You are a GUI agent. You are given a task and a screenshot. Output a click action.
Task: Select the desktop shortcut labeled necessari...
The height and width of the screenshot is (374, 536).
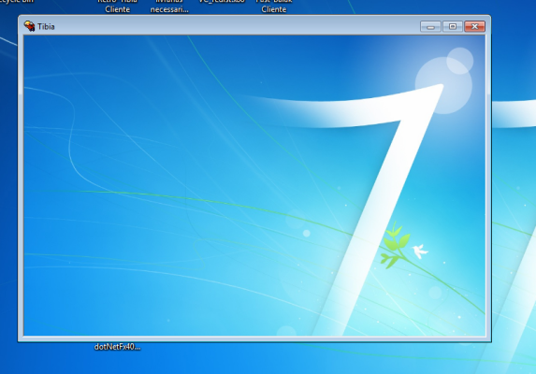point(169,7)
